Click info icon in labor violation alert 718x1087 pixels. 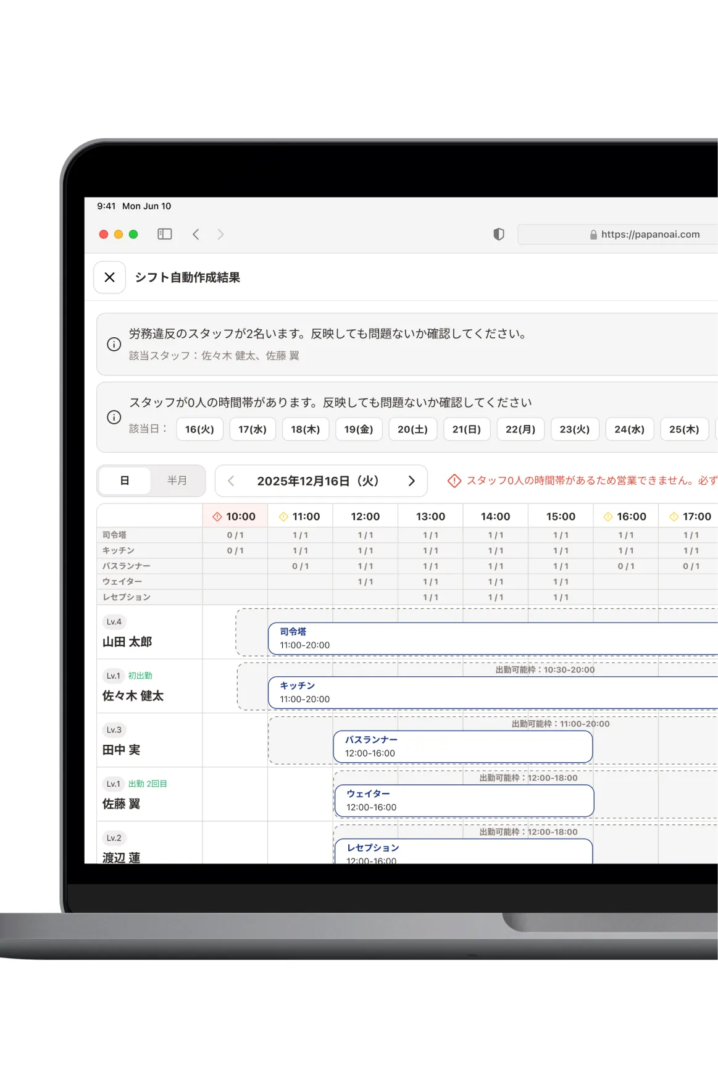(114, 344)
